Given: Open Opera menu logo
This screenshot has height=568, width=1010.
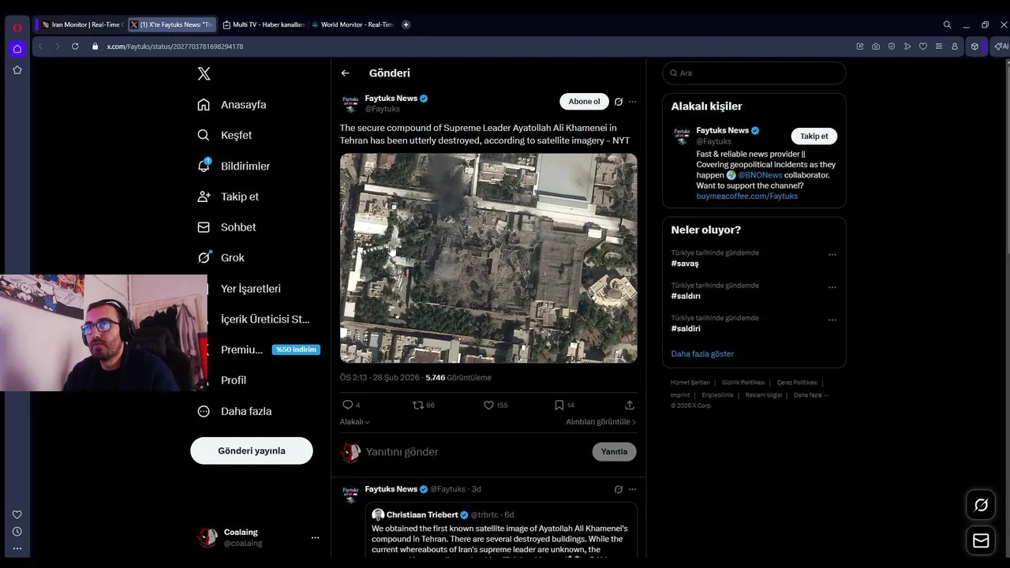Looking at the screenshot, I should (17, 27).
